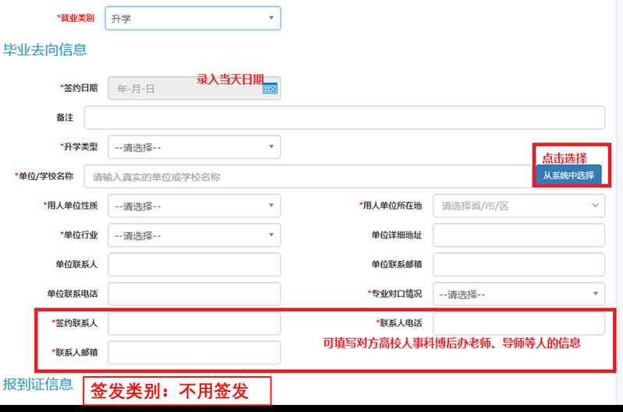Open the 就业类别 dropdown showing 升学

pos(193,18)
